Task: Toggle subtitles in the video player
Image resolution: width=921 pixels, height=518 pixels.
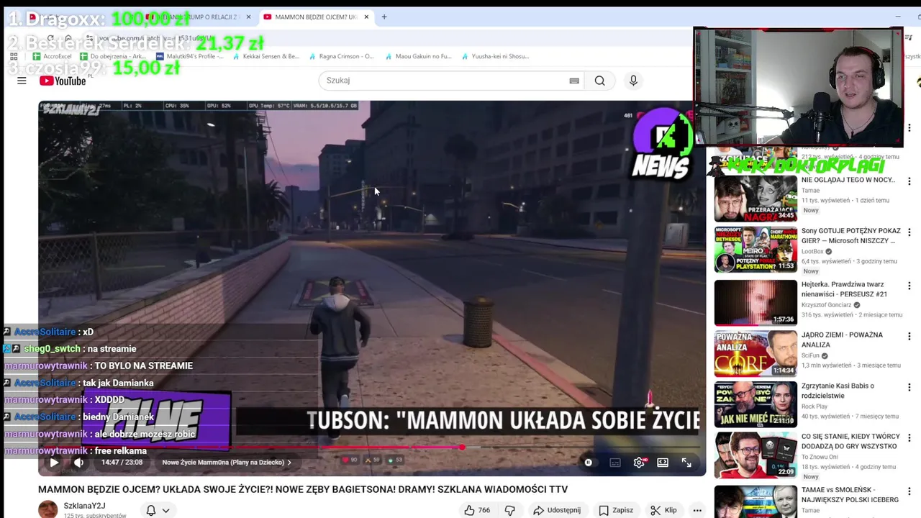Action: click(615, 463)
